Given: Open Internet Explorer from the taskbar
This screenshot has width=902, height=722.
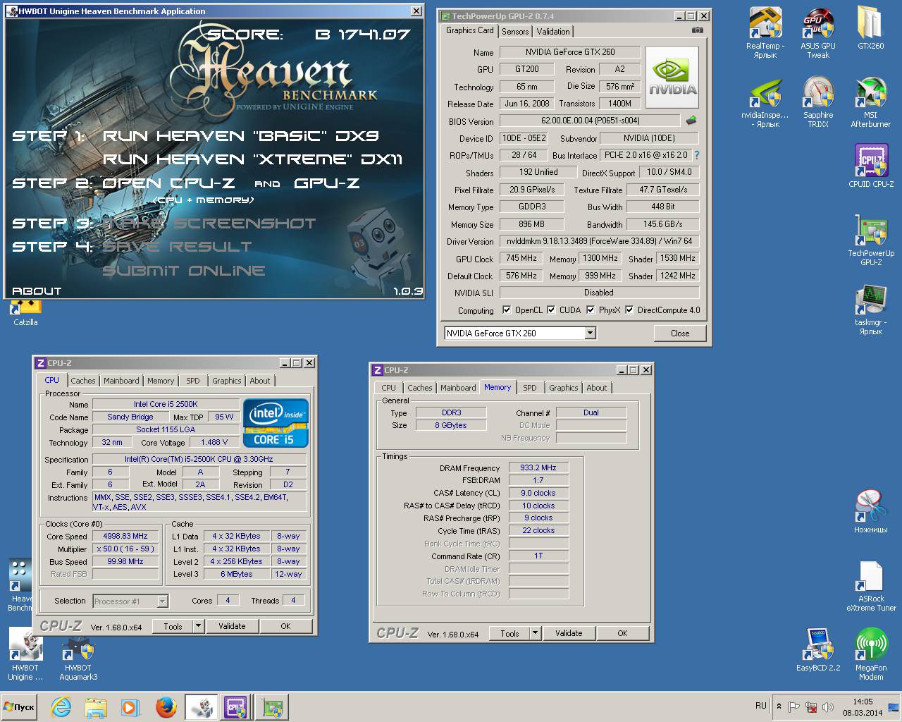Looking at the screenshot, I should (61, 707).
